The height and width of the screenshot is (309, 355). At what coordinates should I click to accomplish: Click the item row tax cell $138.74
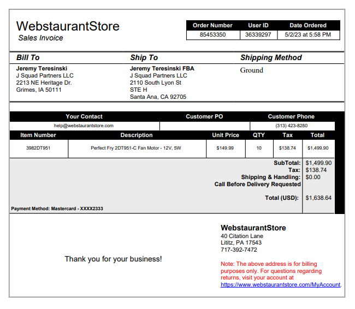click(287, 148)
